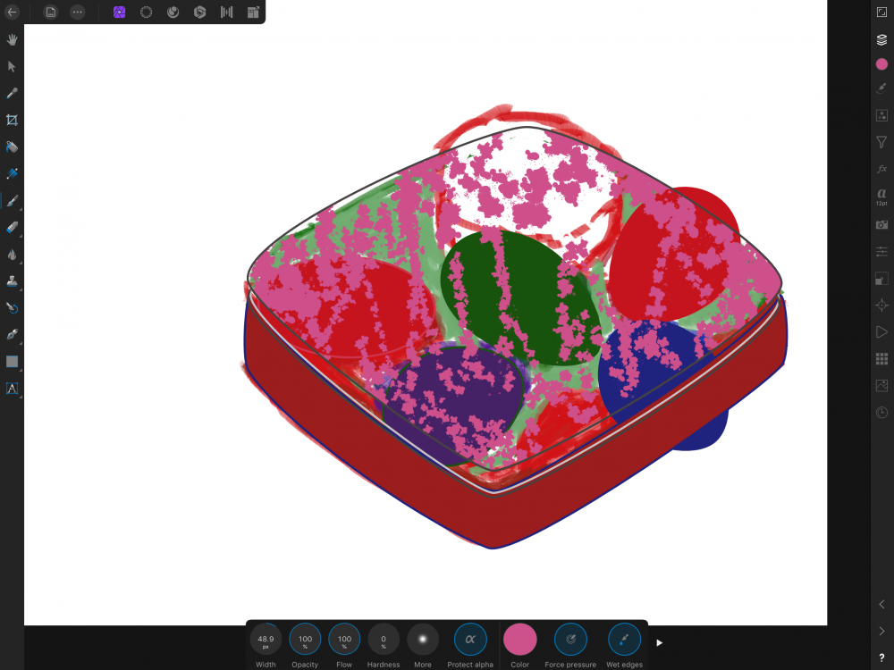Select the Burn/Dodge flame tool

point(12,254)
